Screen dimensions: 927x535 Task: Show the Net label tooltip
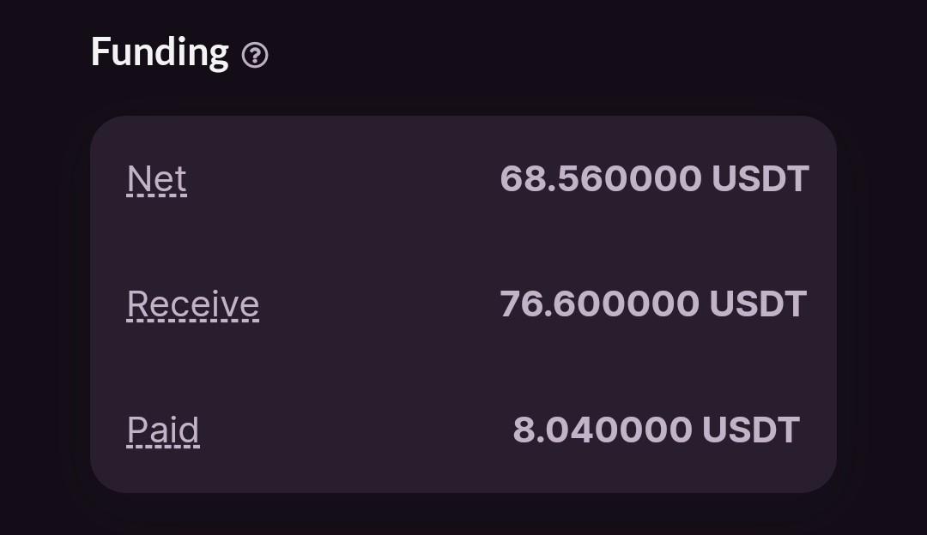tap(157, 179)
